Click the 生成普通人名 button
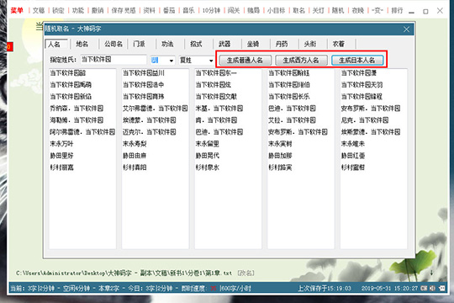 (x=245, y=61)
